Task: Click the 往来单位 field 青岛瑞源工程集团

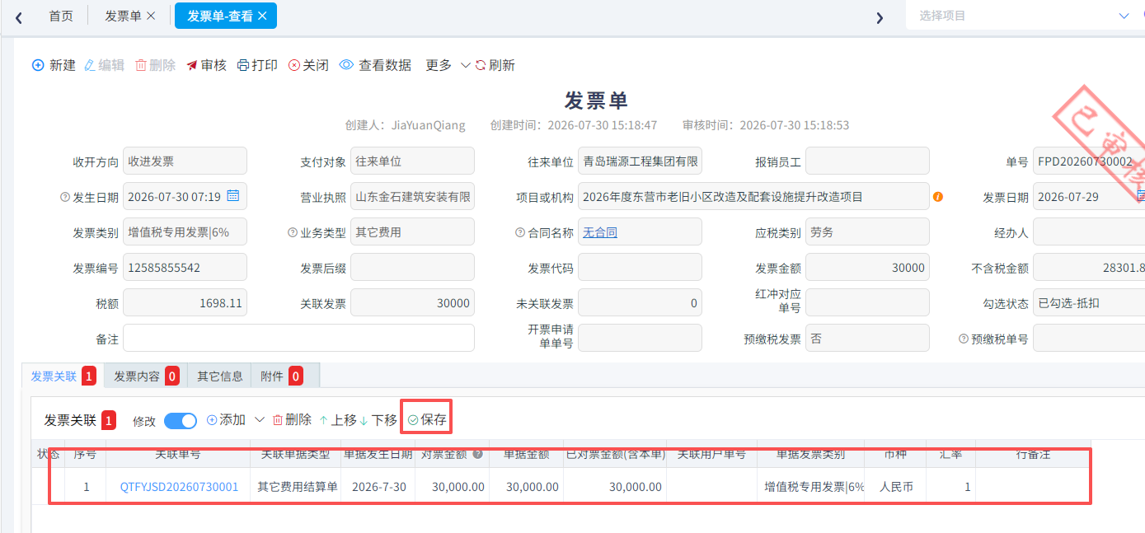Action: (x=640, y=161)
